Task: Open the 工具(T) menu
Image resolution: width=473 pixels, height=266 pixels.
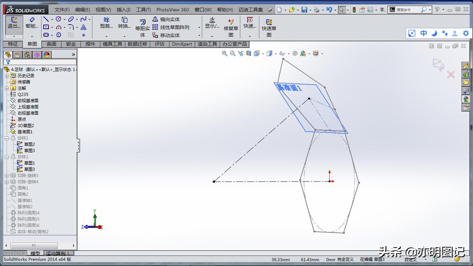Action: (143, 10)
